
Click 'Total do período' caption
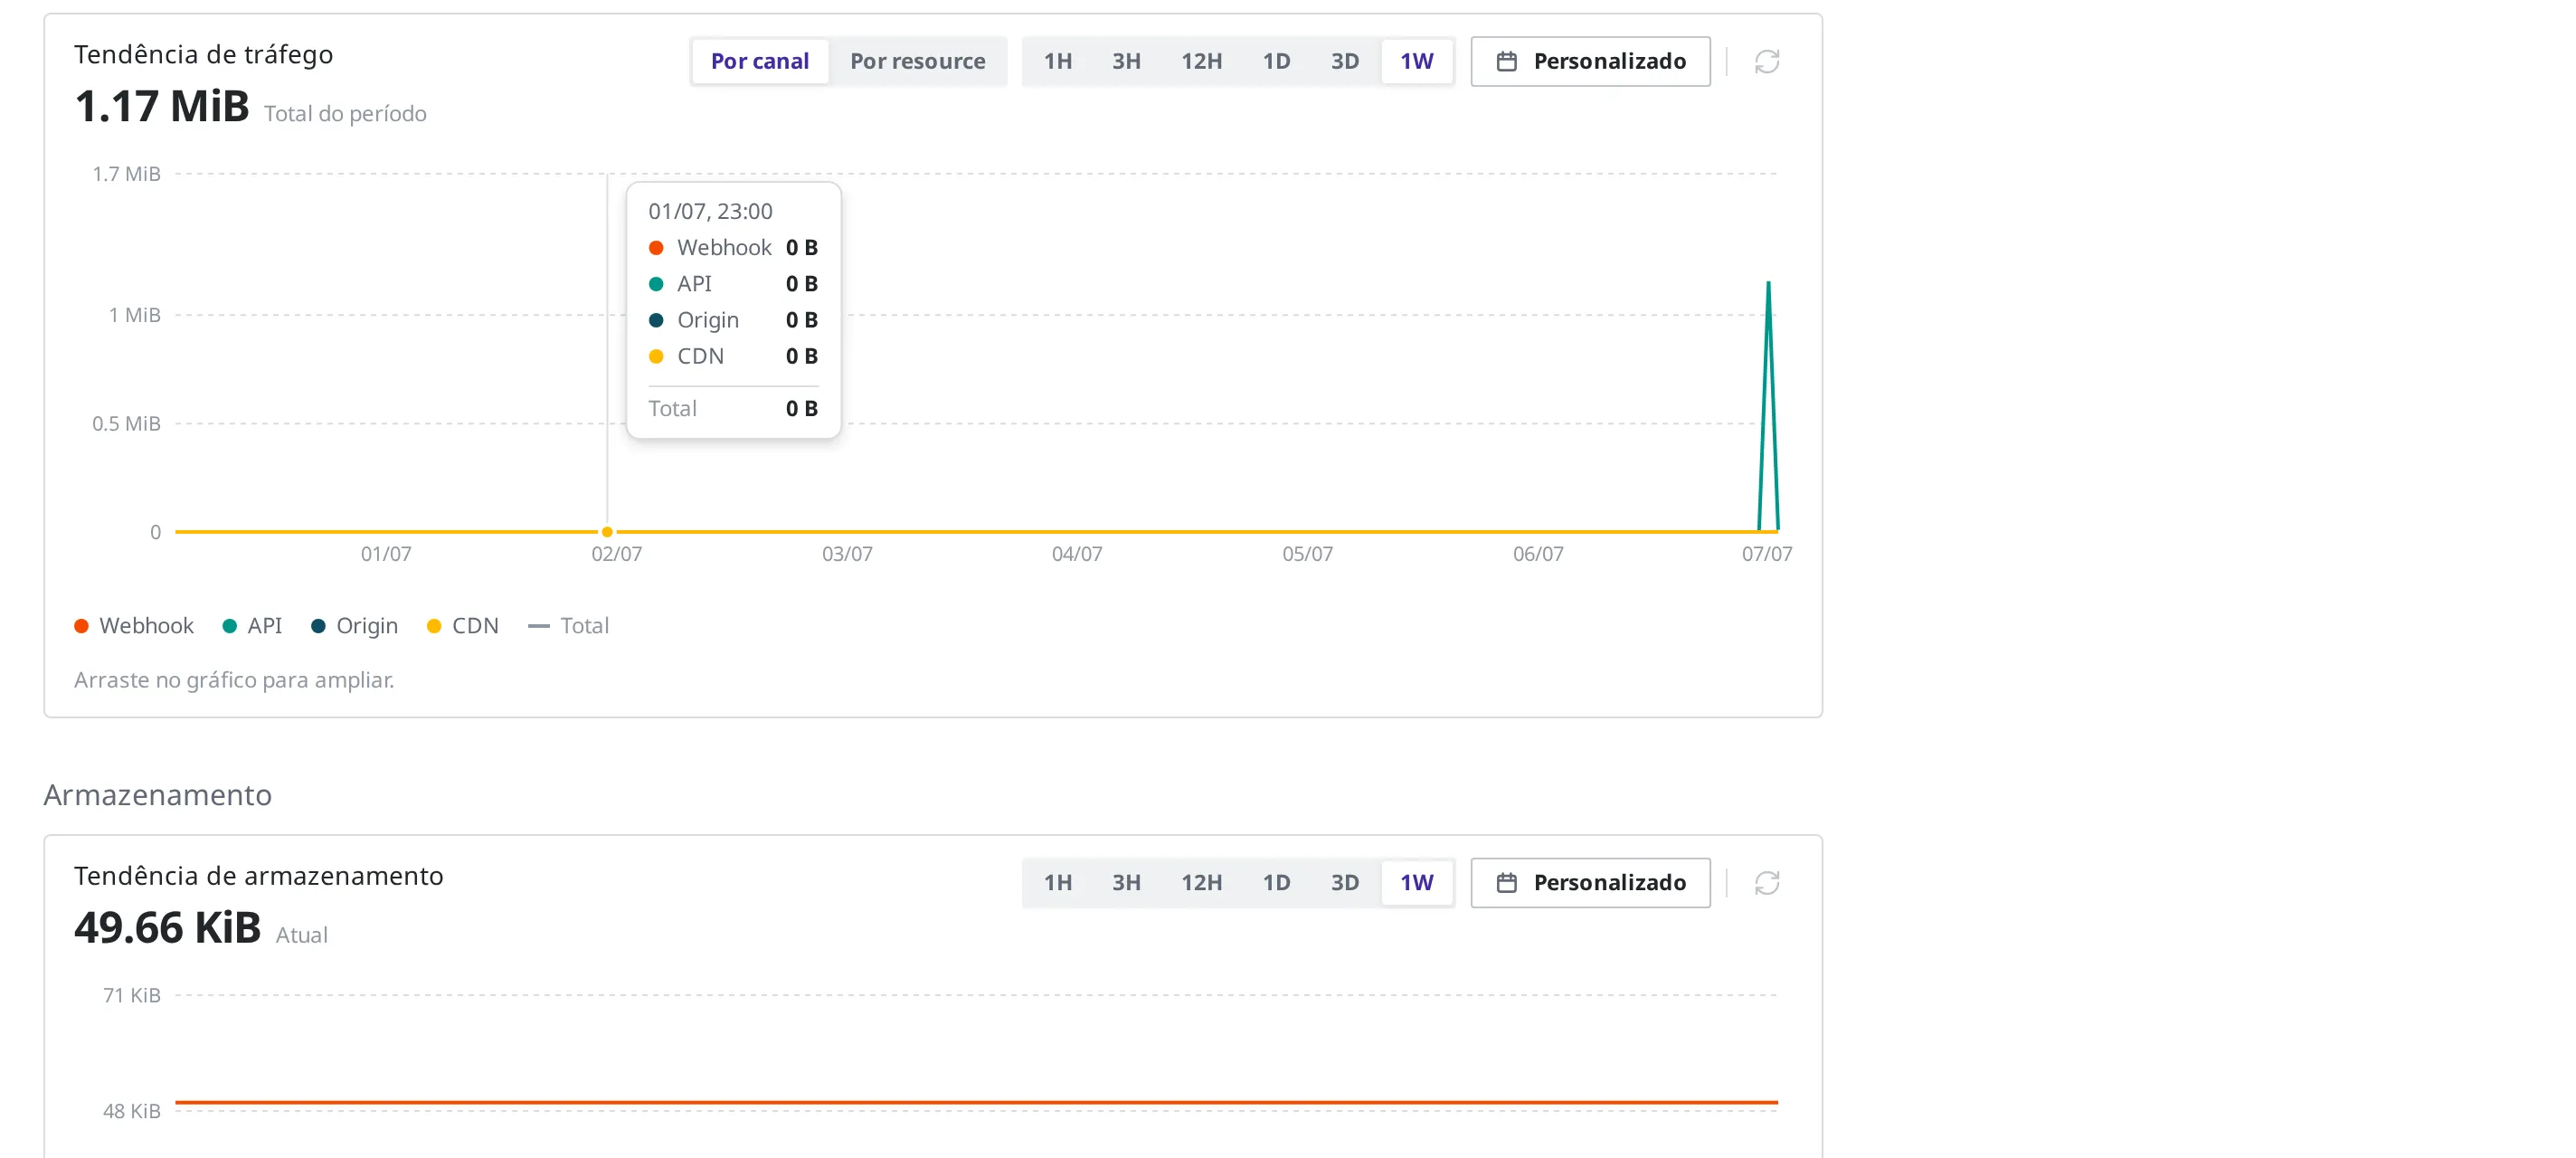click(345, 114)
